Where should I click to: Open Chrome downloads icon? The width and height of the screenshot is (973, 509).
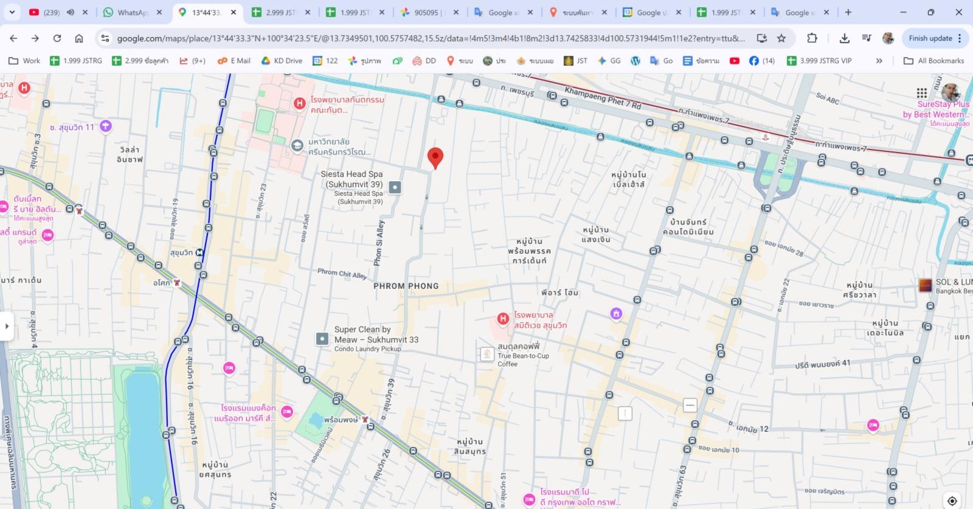844,38
